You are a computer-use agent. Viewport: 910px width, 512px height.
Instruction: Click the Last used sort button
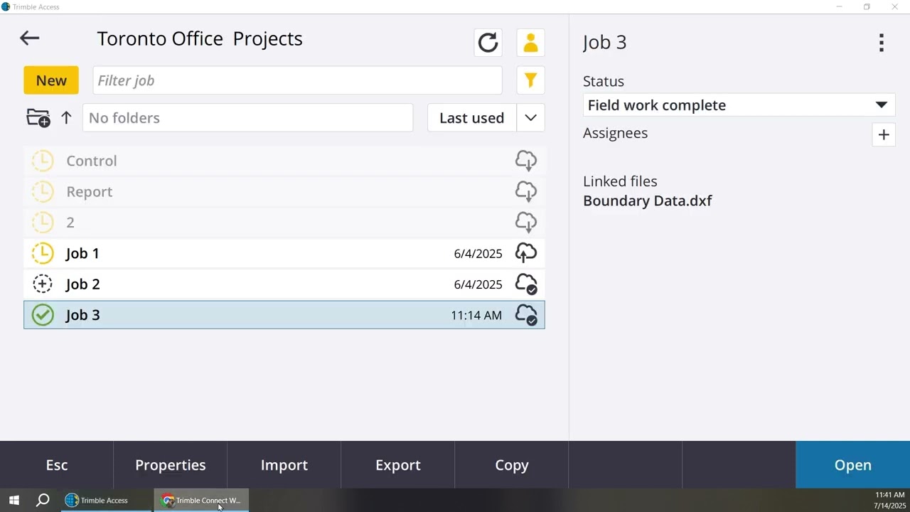click(x=471, y=118)
